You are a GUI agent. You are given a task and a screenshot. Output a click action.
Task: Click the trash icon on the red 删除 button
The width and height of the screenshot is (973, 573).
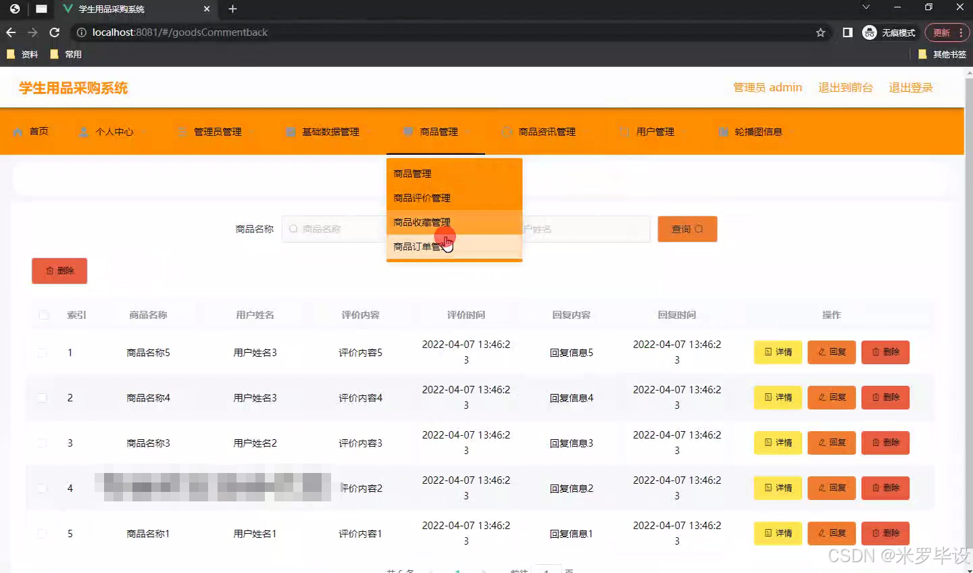50,270
